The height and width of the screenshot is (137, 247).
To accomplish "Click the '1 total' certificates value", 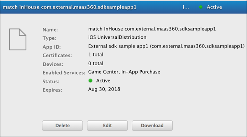I will tap(96, 55).
